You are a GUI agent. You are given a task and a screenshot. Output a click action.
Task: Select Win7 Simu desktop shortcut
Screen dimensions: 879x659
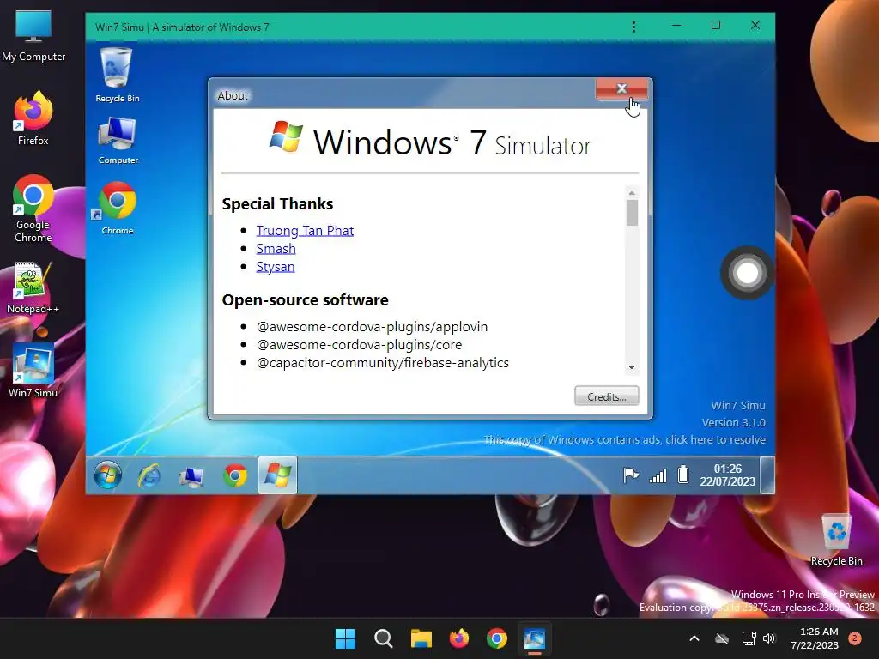pos(33,371)
